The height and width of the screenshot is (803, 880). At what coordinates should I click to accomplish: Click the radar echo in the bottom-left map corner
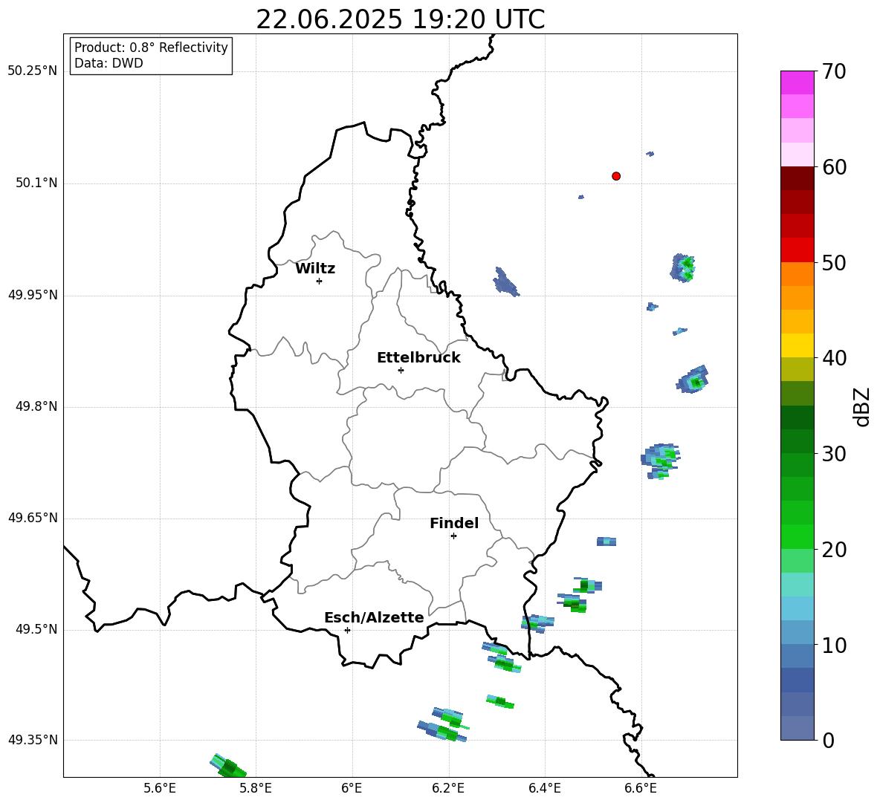(x=228, y=765)
